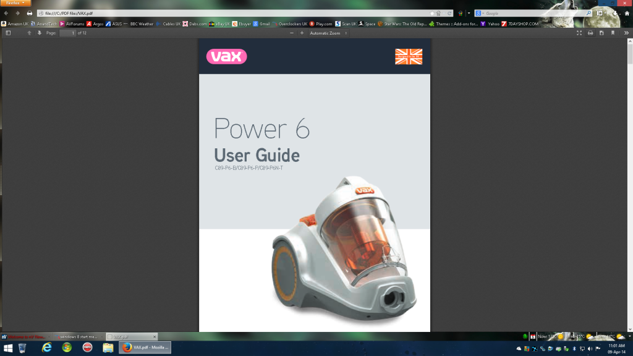Viewport: 633px width, 356px height.
Task: Open the Gmail bookmark
Action: (x=261, y=24)
